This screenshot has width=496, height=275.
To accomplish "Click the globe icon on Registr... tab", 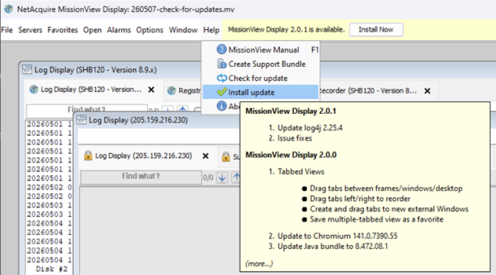I will (x=171, y=91).
